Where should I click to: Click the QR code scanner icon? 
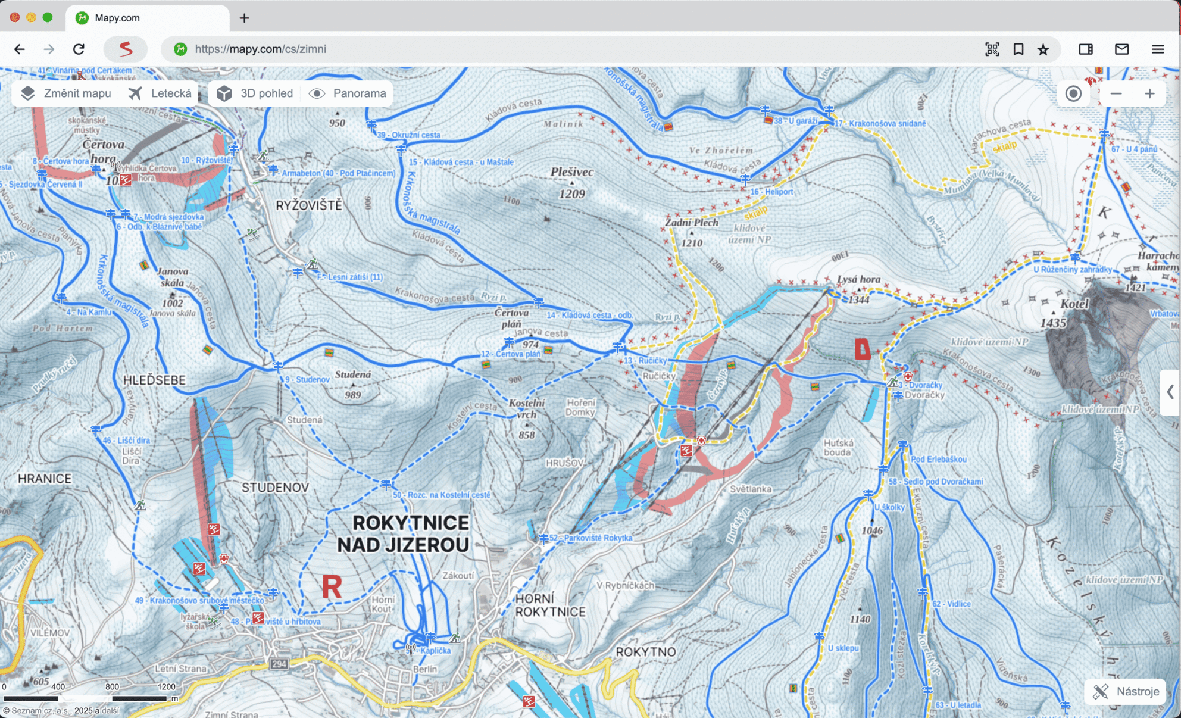click(x=992, y=49)
